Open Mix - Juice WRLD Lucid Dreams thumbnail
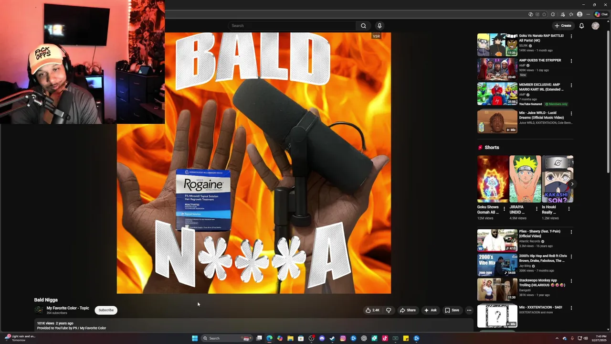 (x=497, y=121)
